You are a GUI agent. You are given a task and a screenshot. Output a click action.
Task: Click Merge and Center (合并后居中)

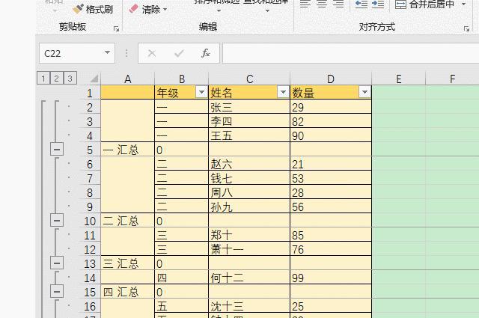pyautogui.click(x=424, y=4)
